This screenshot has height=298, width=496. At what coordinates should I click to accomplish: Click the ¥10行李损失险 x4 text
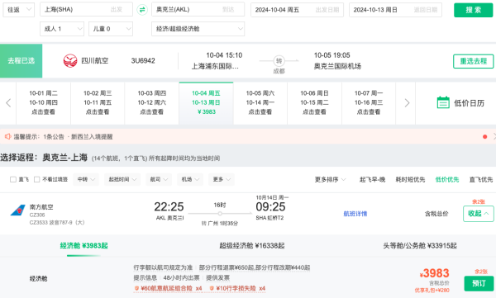point(241,288)
